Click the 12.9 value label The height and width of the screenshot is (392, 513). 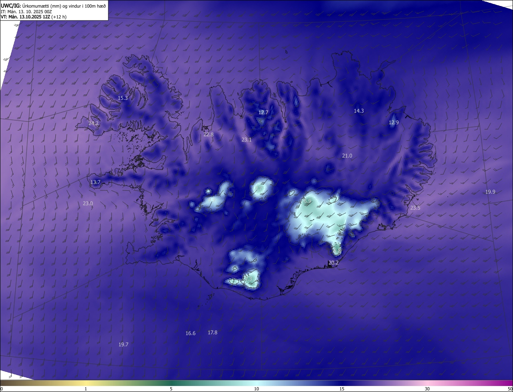click(394, 122)
